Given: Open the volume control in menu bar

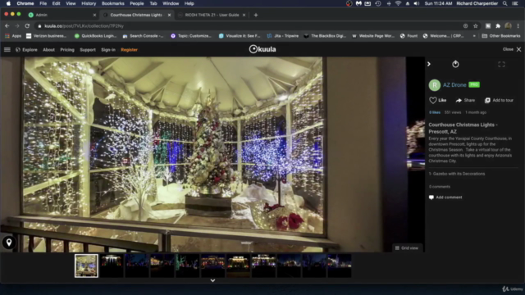Looking at the screenshot, I should click(416, 3).
